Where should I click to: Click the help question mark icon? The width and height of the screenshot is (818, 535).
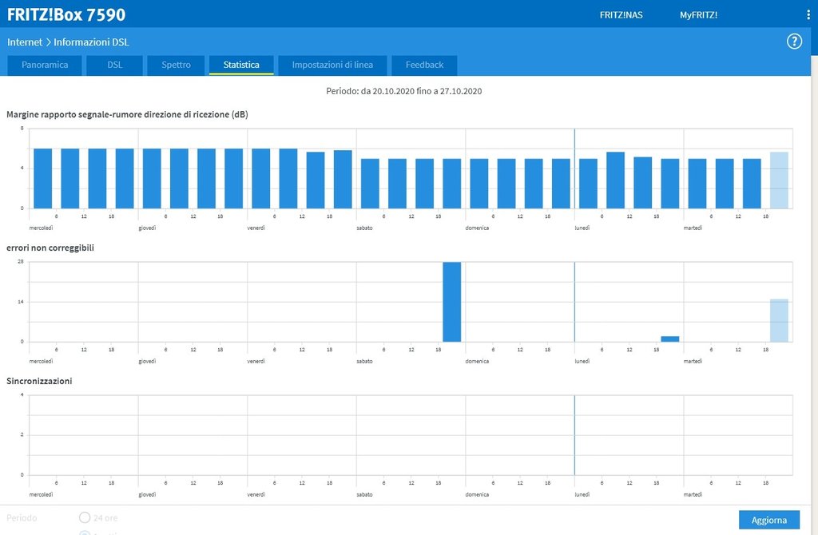(794, 42)
